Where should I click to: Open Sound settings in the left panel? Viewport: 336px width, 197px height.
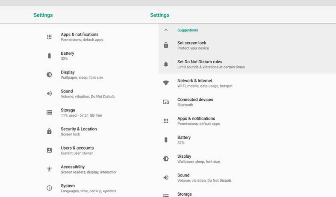(67, 94)
